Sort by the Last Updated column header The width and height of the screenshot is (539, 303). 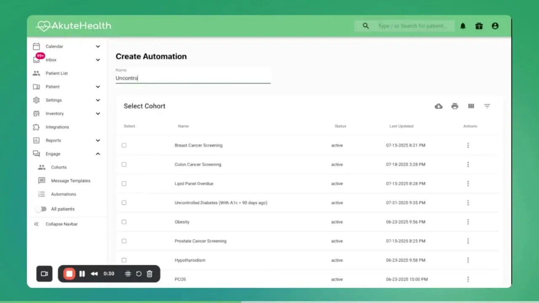pyautogui.click(x=401, y=126)
